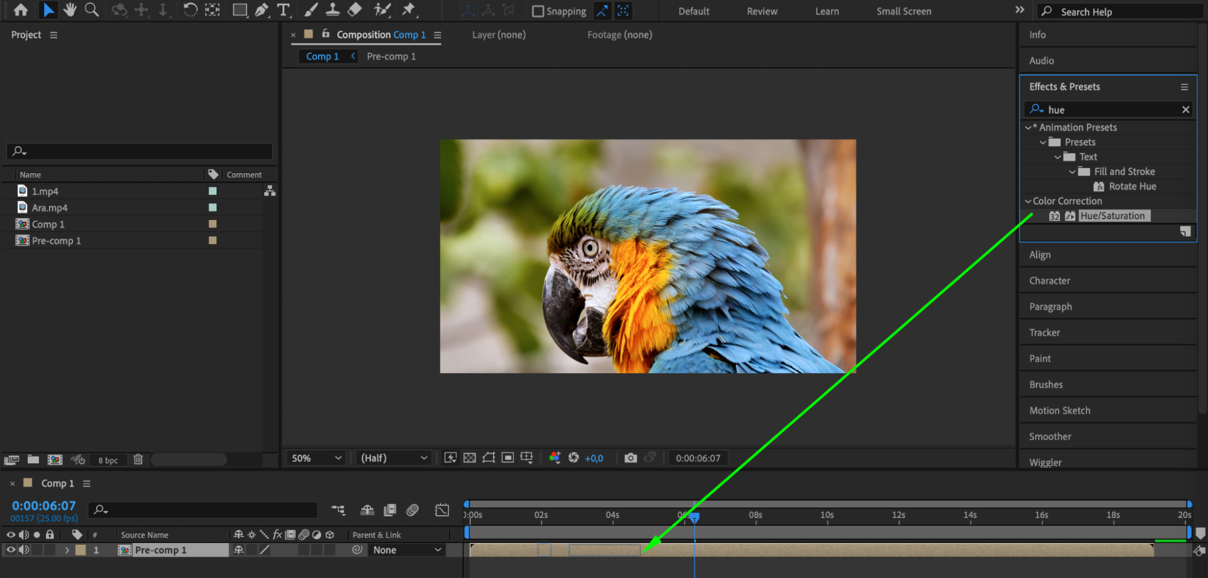
Task: Open the Character panel
Action: [x=1049, y=281]
